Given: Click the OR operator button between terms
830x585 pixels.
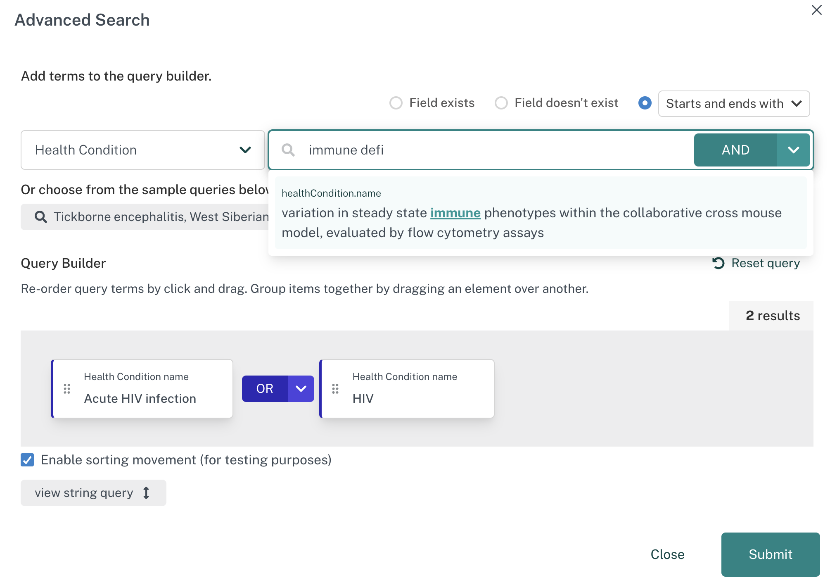Looking at the screenshot, I should (x=265, y=389).
